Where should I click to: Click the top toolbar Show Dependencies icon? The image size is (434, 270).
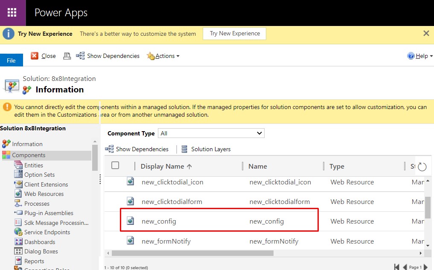(x=80, y=56)
